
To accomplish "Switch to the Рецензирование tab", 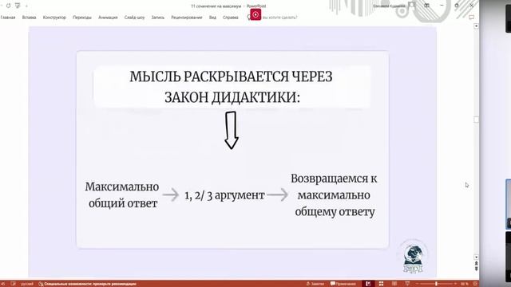I will pyautogui.click(x=187, y=18).
